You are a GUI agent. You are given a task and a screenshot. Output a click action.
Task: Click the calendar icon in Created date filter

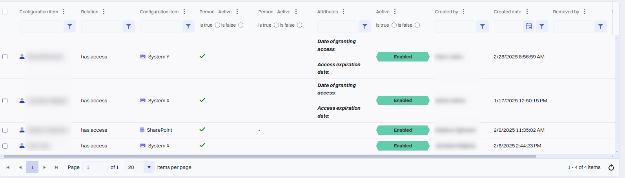point(528,26)
